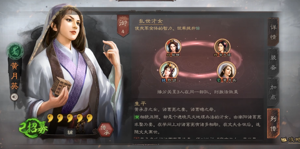This screenshot has width=300, height=149.
Task: Click the red 传承 inheritance button
Action: click(x=105, y=130)
